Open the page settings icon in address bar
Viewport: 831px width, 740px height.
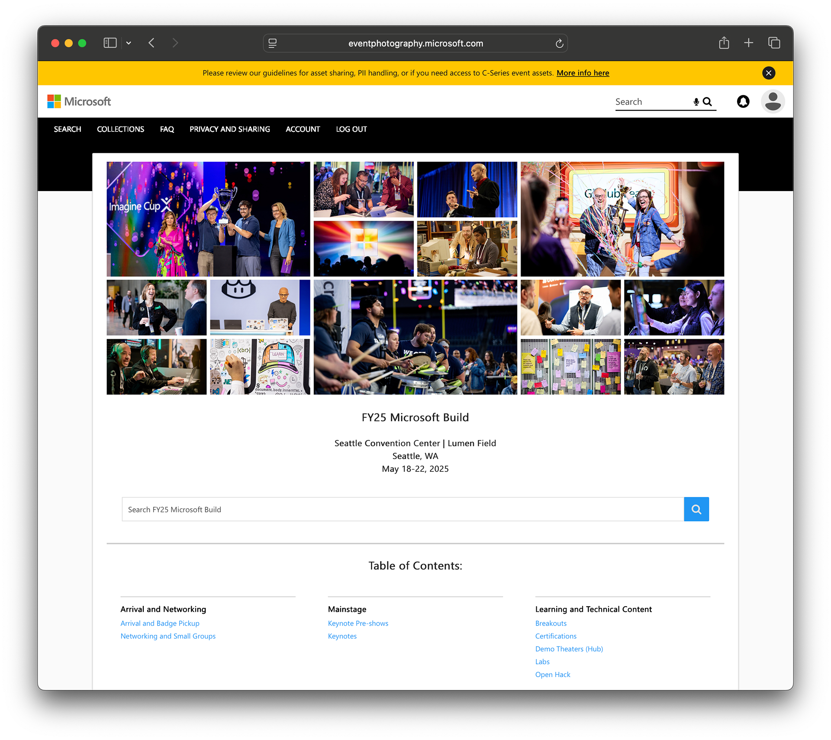[x=273, y=43]
